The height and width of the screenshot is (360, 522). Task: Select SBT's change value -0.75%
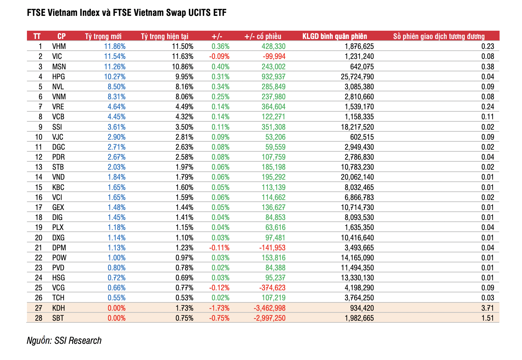tap(219, 318)
